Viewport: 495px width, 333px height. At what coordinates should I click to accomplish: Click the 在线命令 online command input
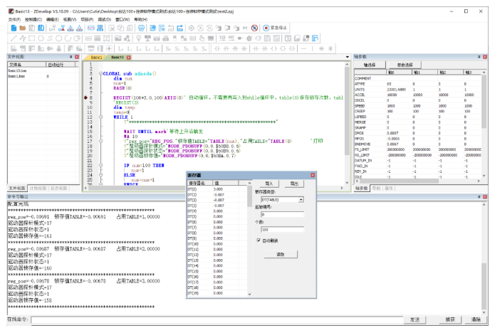[x=217, y=320]
